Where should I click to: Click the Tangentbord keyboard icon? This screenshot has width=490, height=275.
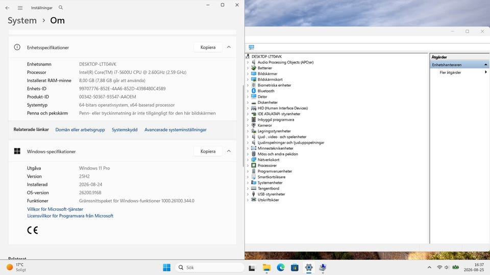click(x=254, y=188)
